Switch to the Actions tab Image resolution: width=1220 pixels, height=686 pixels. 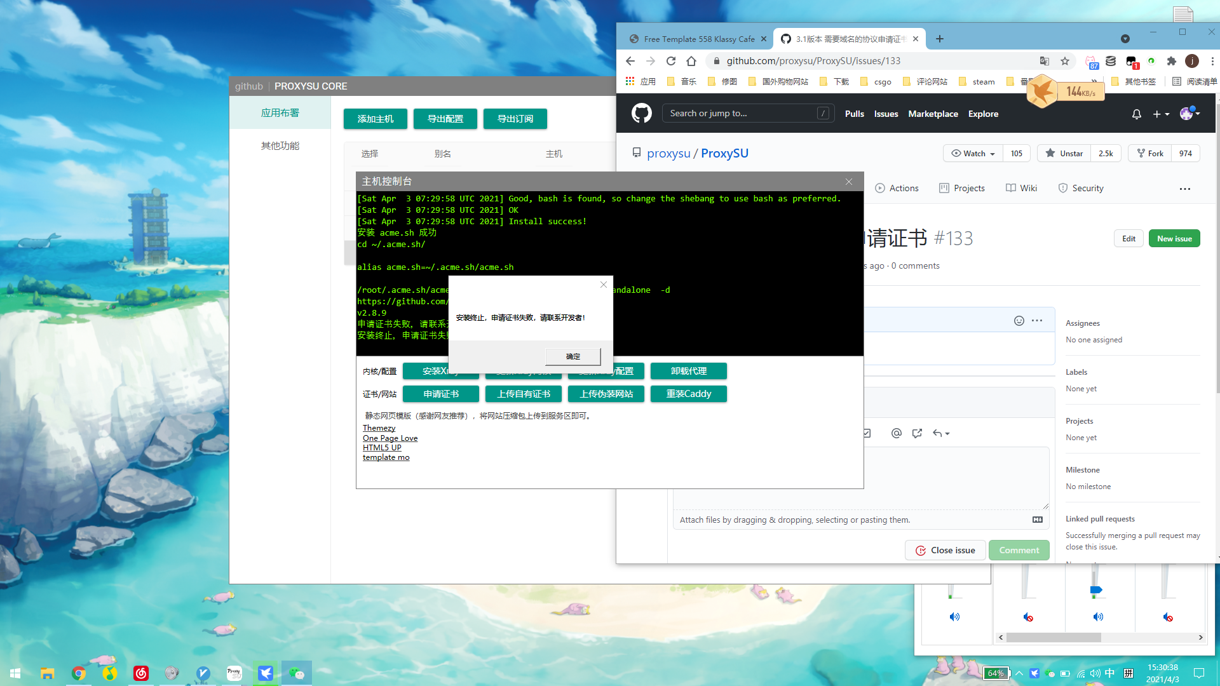click(897, 188)
